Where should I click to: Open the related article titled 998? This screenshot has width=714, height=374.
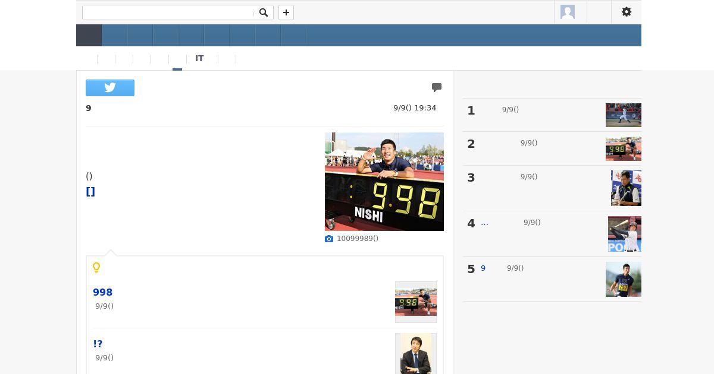(103, 292)
